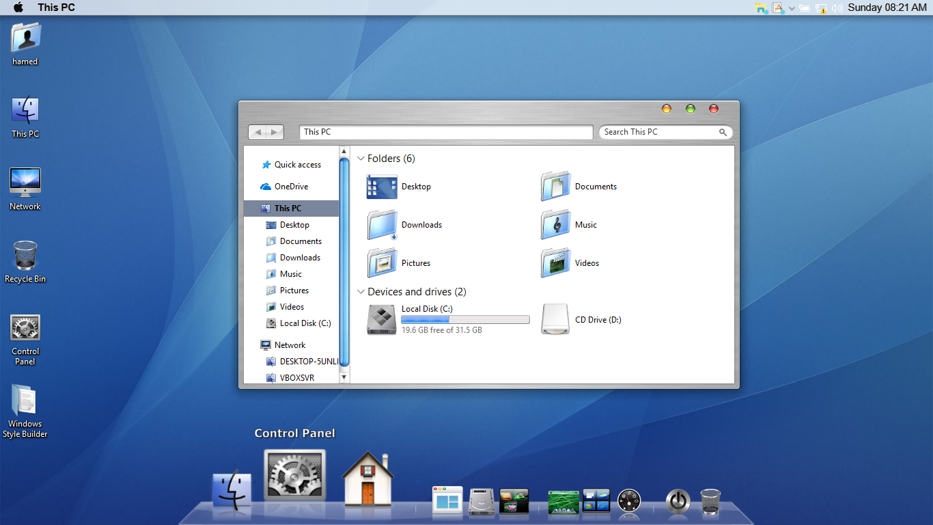Collapse the Folders (6) section
This screenshot has width=933, height=525.
point(361,159)
